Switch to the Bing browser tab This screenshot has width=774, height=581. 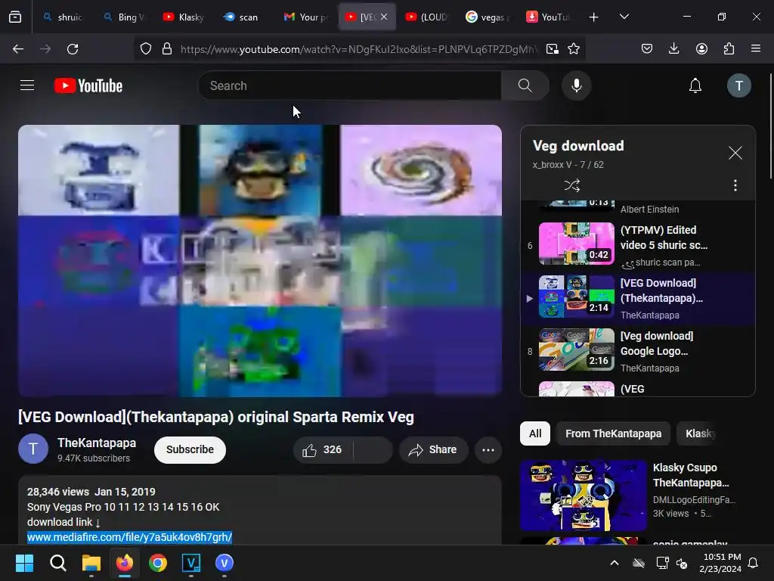click(x=124, y=17)
